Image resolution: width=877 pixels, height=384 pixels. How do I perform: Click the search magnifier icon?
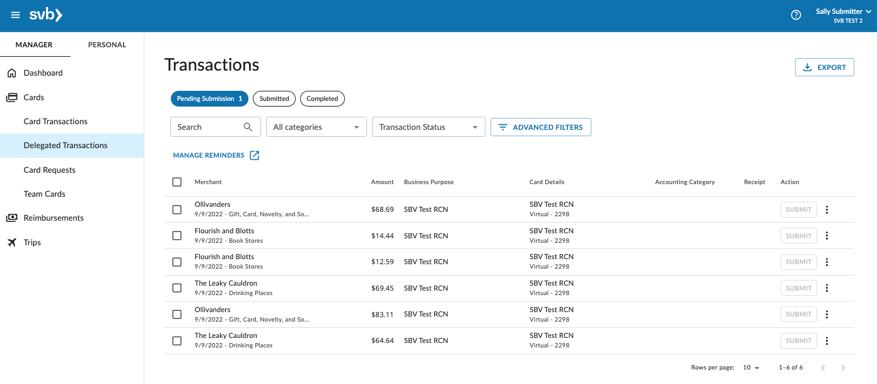tap(248, 127)
